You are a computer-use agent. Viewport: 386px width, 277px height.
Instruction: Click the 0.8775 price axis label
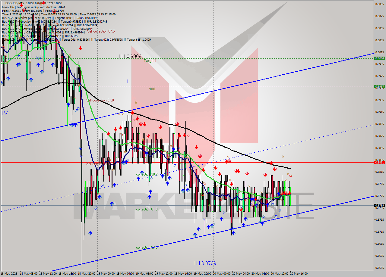[x=379, y=196]
